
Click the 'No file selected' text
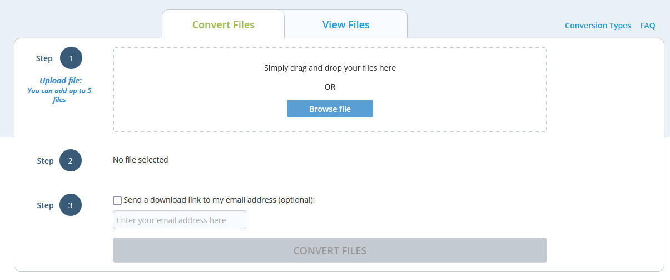(141, 160)
